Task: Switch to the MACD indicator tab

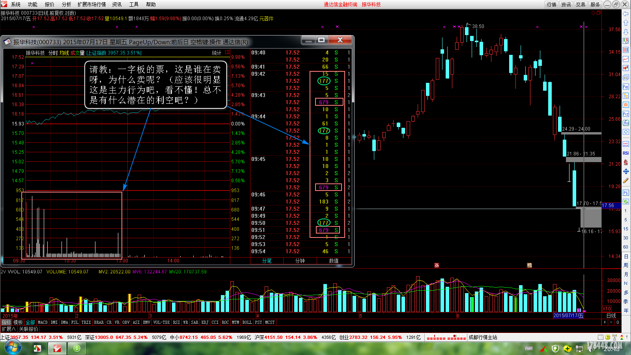Action: pyautogui.click(x=43, y=322)
